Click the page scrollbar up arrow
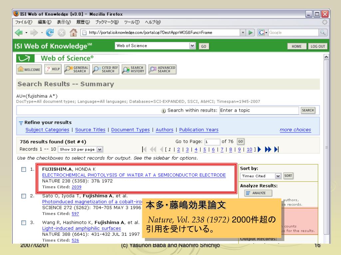The height and width of the screenshot is (255, 341). (326, 57)
